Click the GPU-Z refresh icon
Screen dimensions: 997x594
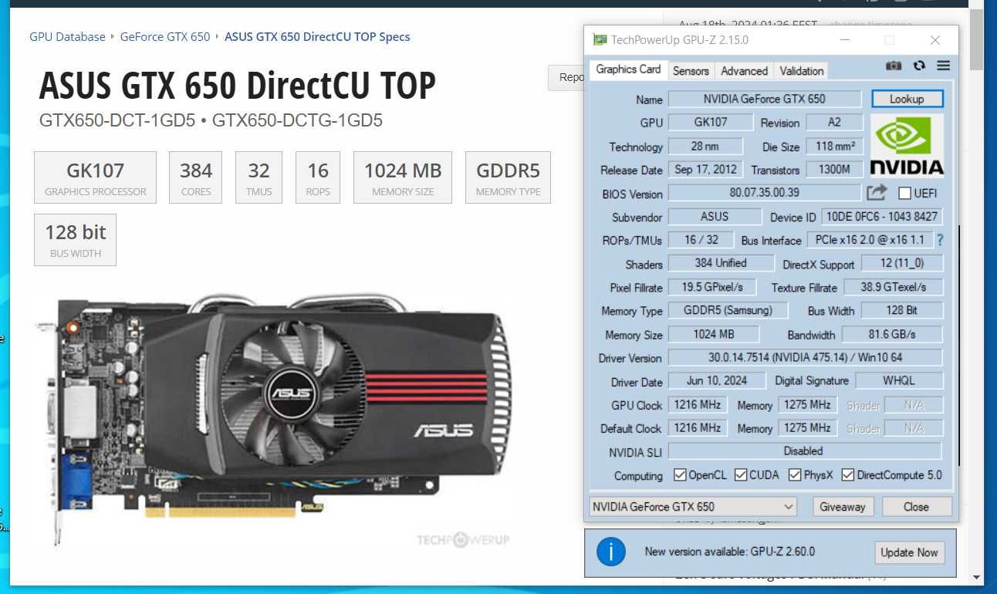(x=919, y=66)
